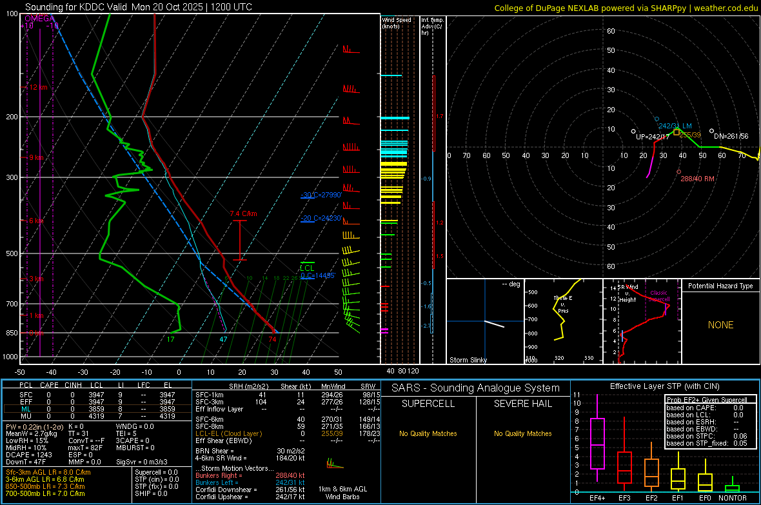The height and width of the screenshot is (505, 761).
Task: Click 3-6km AGL LR = 6.8 C/km
Action: [44, 479]
